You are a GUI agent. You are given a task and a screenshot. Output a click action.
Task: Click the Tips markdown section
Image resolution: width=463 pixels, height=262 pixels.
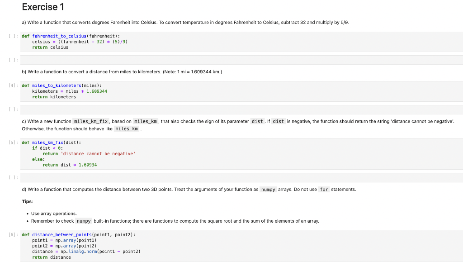[27, 201]
